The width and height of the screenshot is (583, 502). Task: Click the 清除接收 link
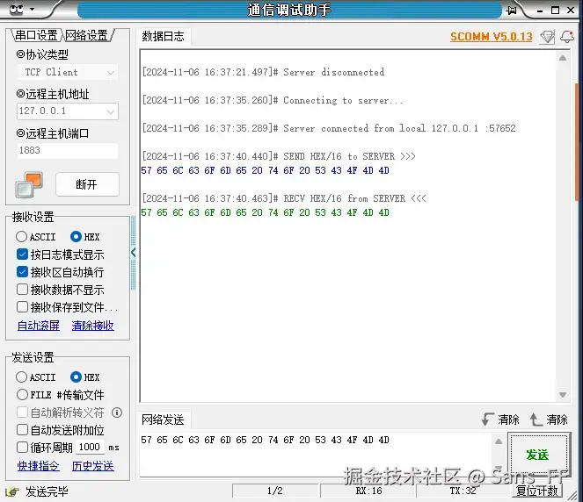coord(93,326)
